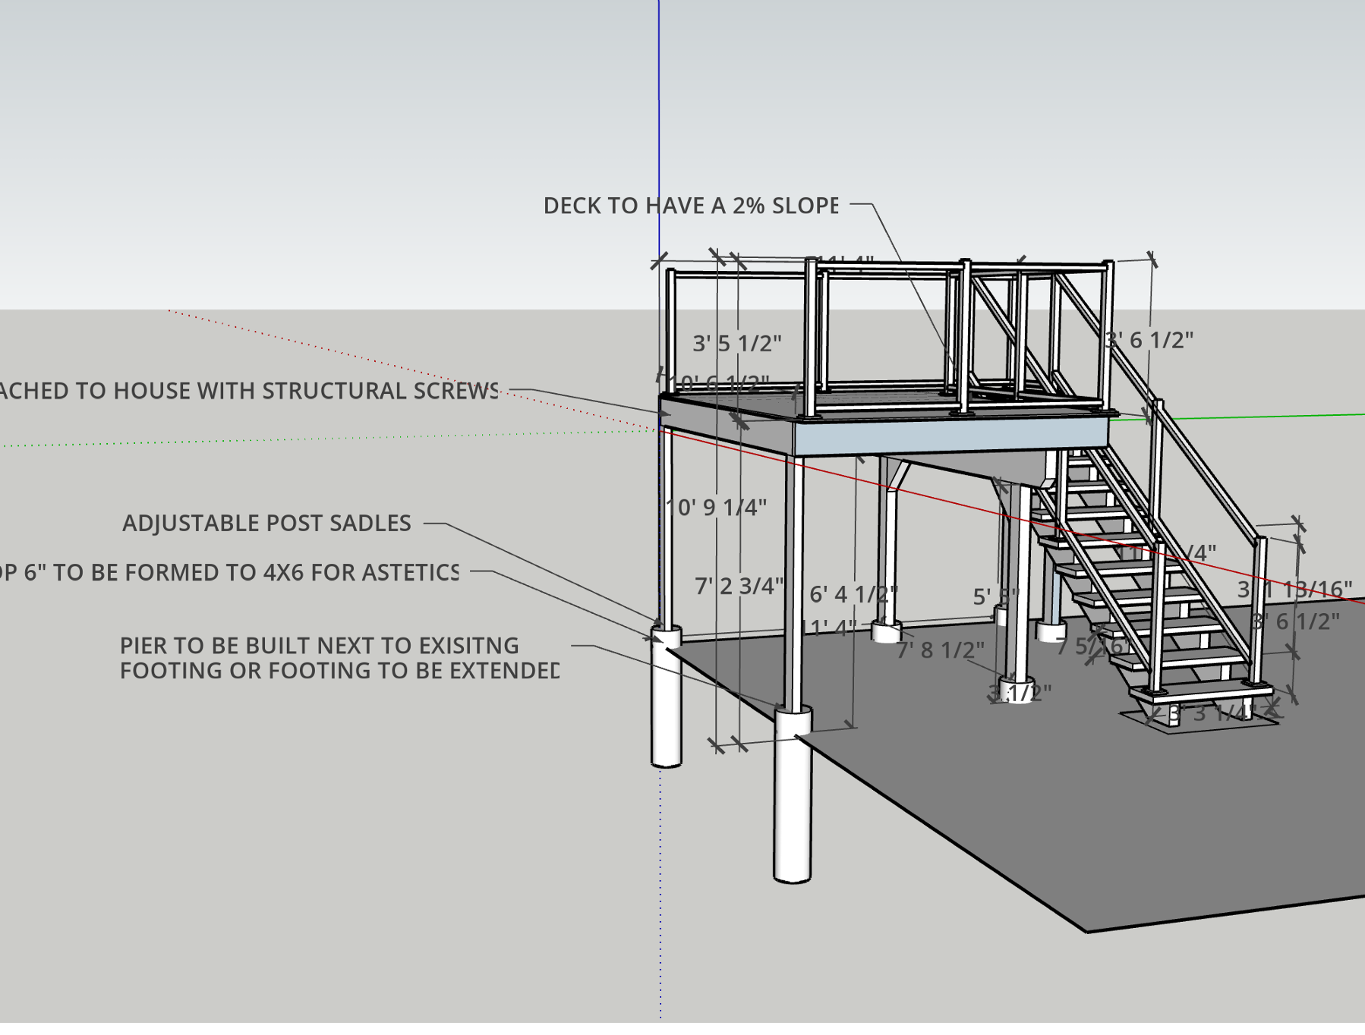Click the 7' 2 3/4" dimension label
Screen dimensions: 1365x1035
coord(739,586)
